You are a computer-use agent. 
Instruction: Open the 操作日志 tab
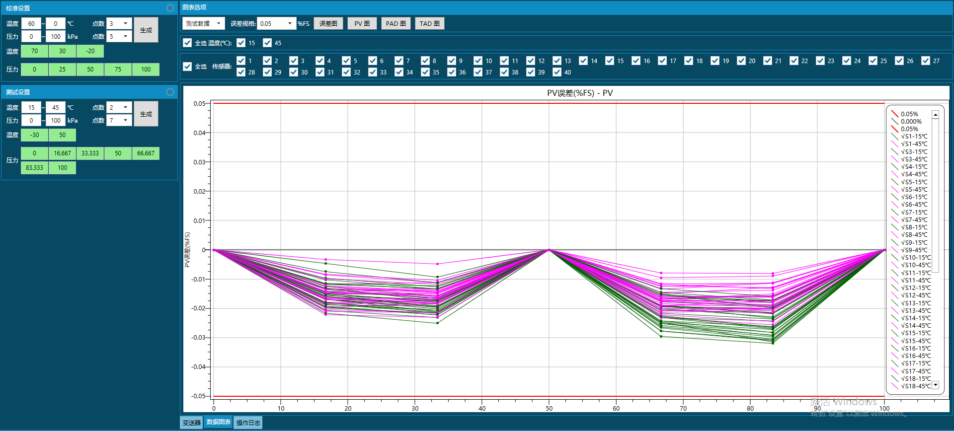tap(248, 423)
